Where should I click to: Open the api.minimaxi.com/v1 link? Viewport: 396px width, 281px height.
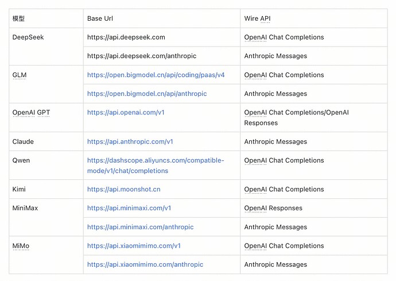click(x=129, y=208)
